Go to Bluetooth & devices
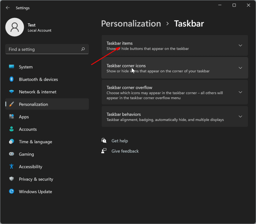This screenshot has height=224, width=256. [47, 79]
